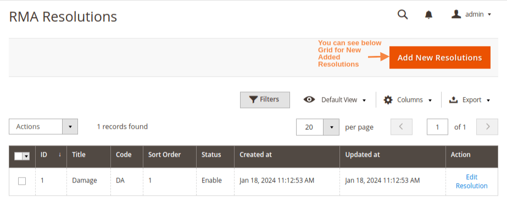
Task: Click the search magnifier icon
Action: click(x=403, y=15)
